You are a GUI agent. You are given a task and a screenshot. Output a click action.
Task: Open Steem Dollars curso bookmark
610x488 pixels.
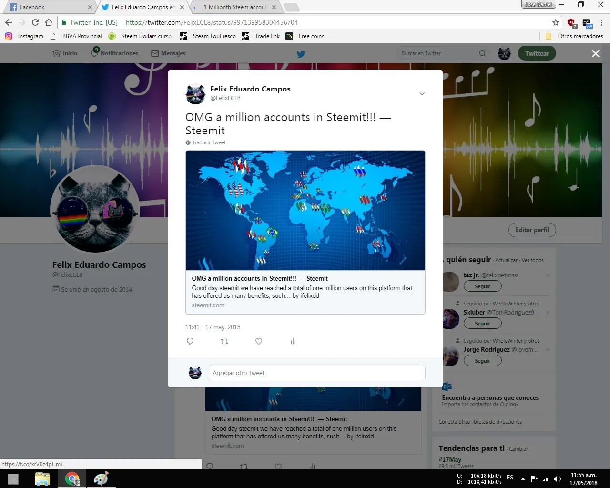point(140,36)
